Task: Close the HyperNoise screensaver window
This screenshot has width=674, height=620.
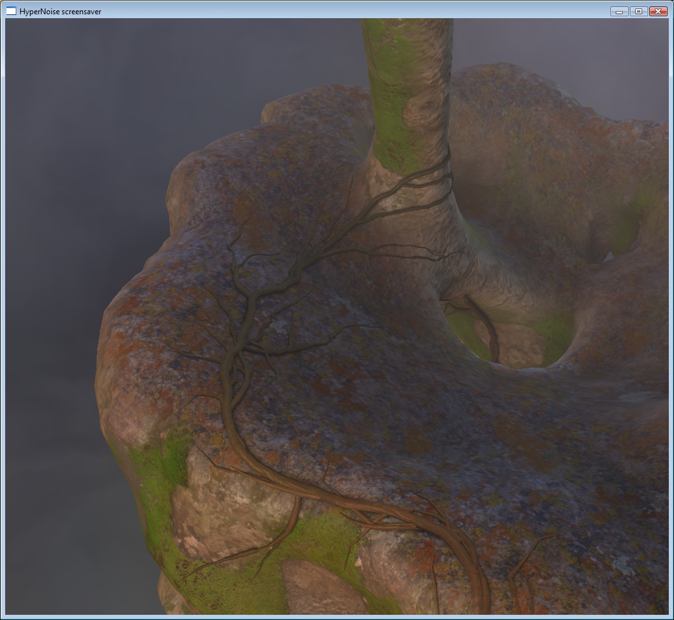Action: point(658,11)
